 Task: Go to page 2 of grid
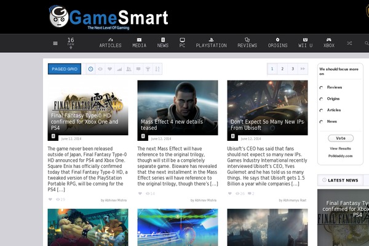[x=282, y=69]
